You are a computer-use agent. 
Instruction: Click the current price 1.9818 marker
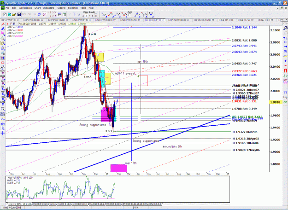tap(276, 102)
